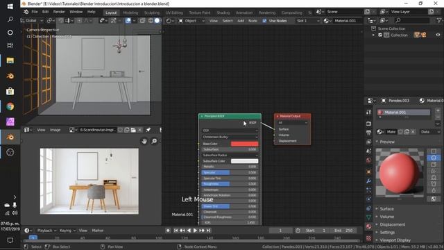The height and width of the screenshot is (250, 444).
Task: Switch to the Modeling workspace tab
Action: (130, 12)
